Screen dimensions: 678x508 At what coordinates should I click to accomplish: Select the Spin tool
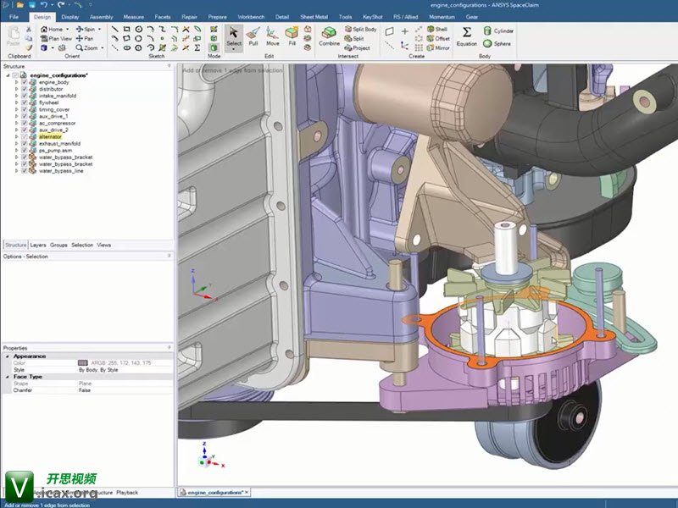(x=86, y=29)
